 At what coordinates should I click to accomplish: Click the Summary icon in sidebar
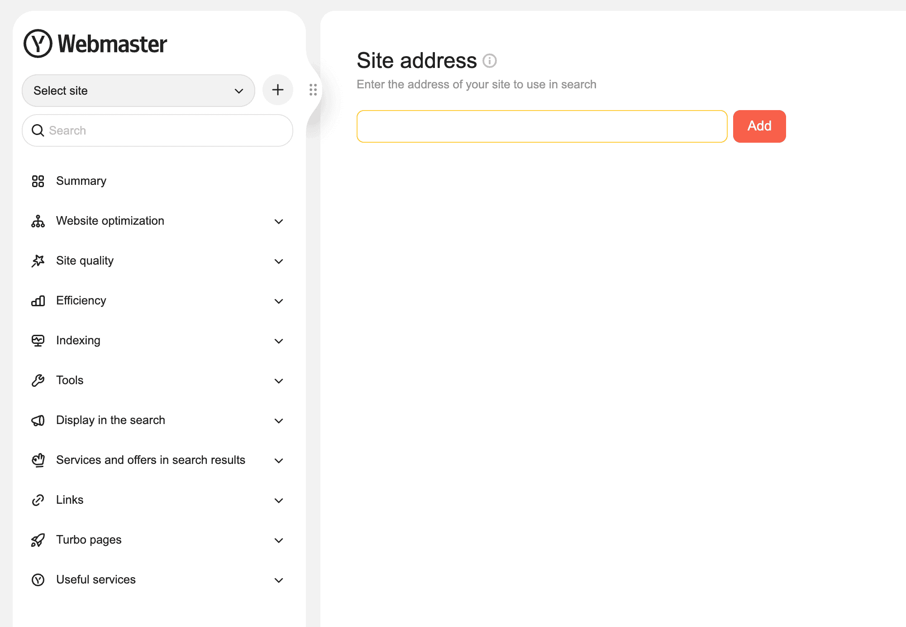point(38,180)
